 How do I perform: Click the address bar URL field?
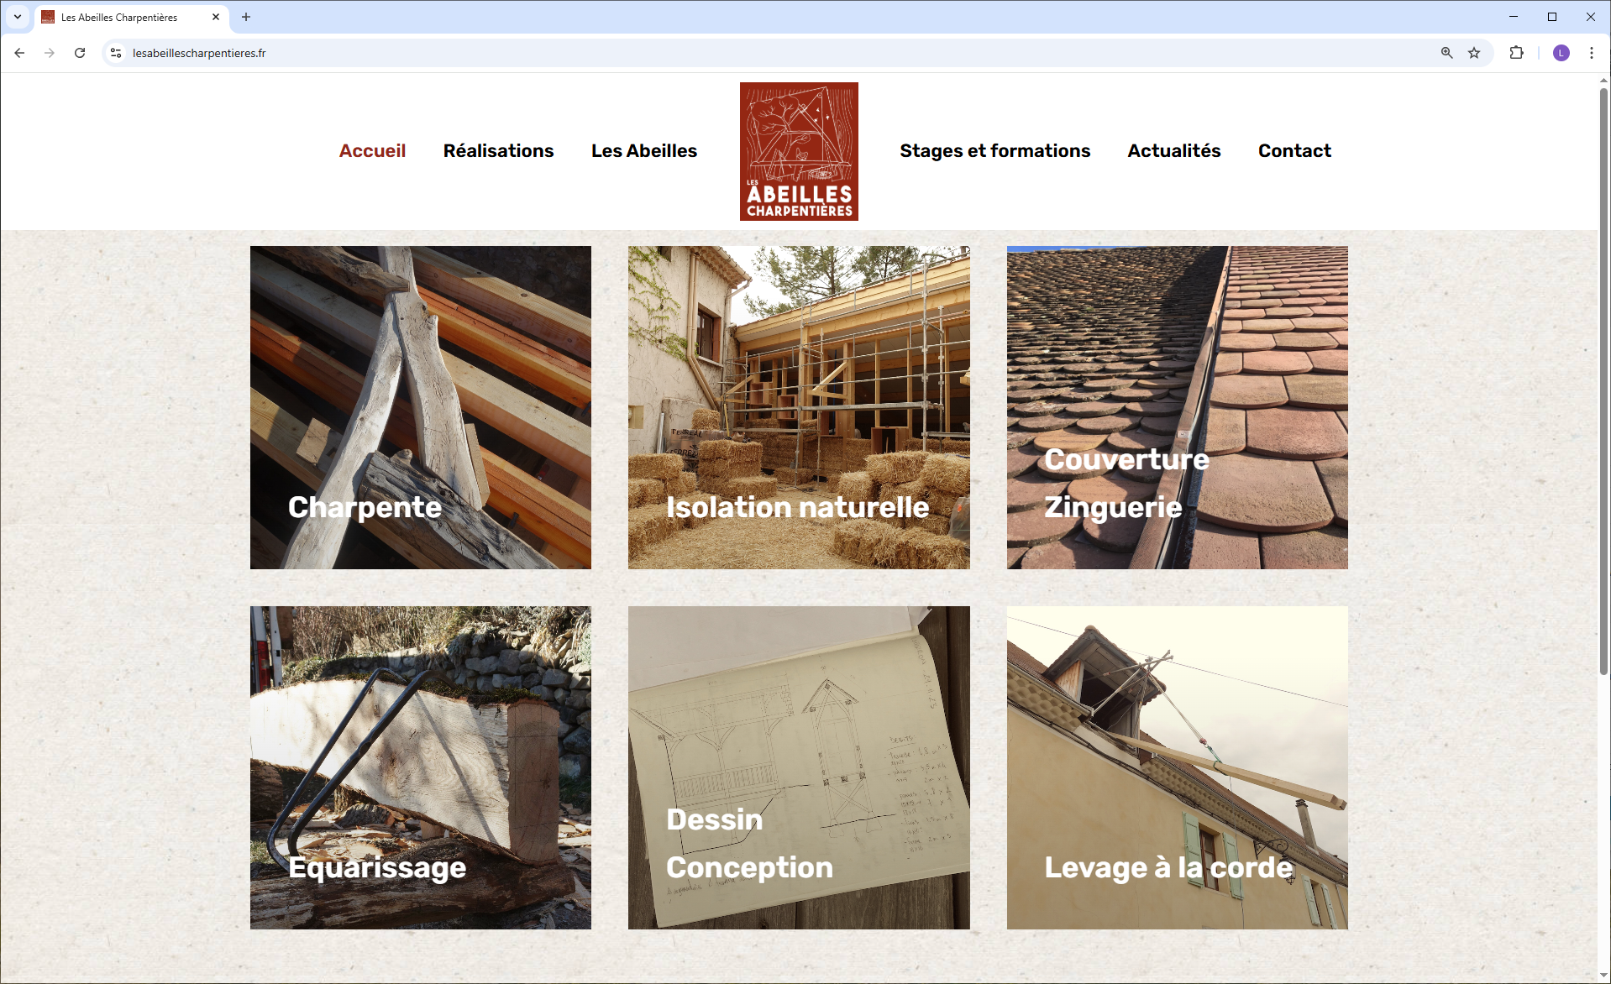[x=773, y=53]
